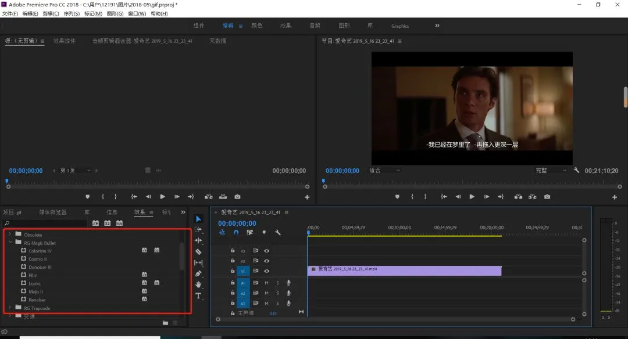
Task: Hide the V3 track output
Action: pyautogui.click(x=266, y=251)
